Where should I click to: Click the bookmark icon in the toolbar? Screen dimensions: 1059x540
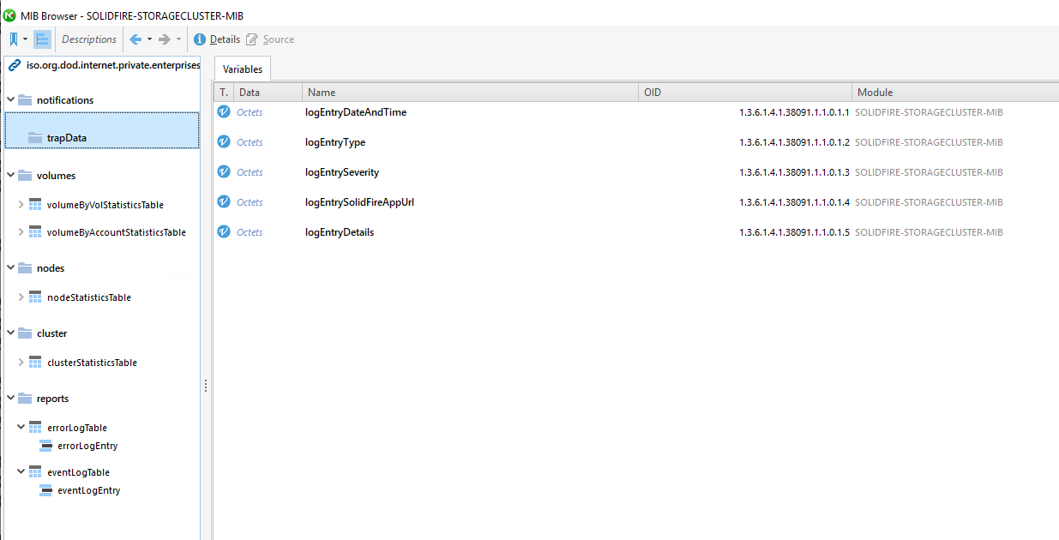pos(14,39)
